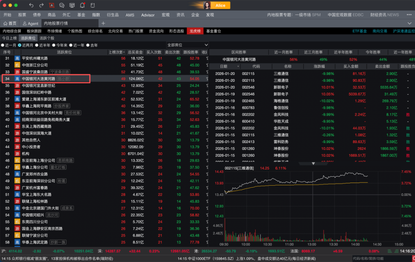
Task: Click the F1 function icon
Action: pyautogui.click(x=92, y=6)
